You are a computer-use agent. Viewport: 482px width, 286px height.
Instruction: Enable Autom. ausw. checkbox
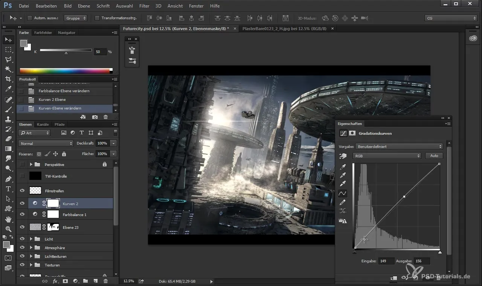click(30, 18)
